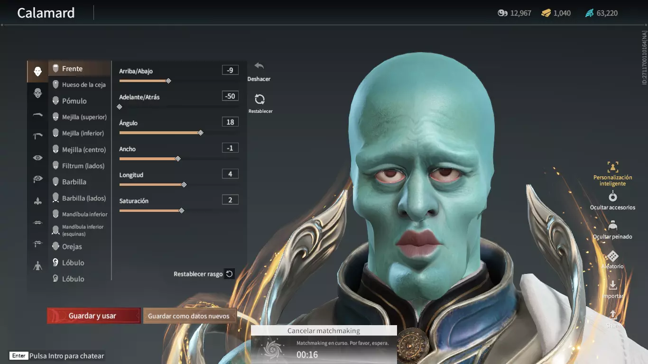Viewport: 648px width, 364px height.
Task: Click the teal currency icon
Action: click(x=589, y=13)
